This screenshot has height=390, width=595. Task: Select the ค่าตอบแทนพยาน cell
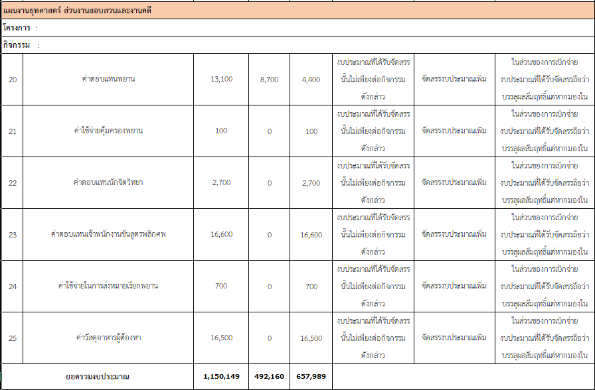coord(108,80)
